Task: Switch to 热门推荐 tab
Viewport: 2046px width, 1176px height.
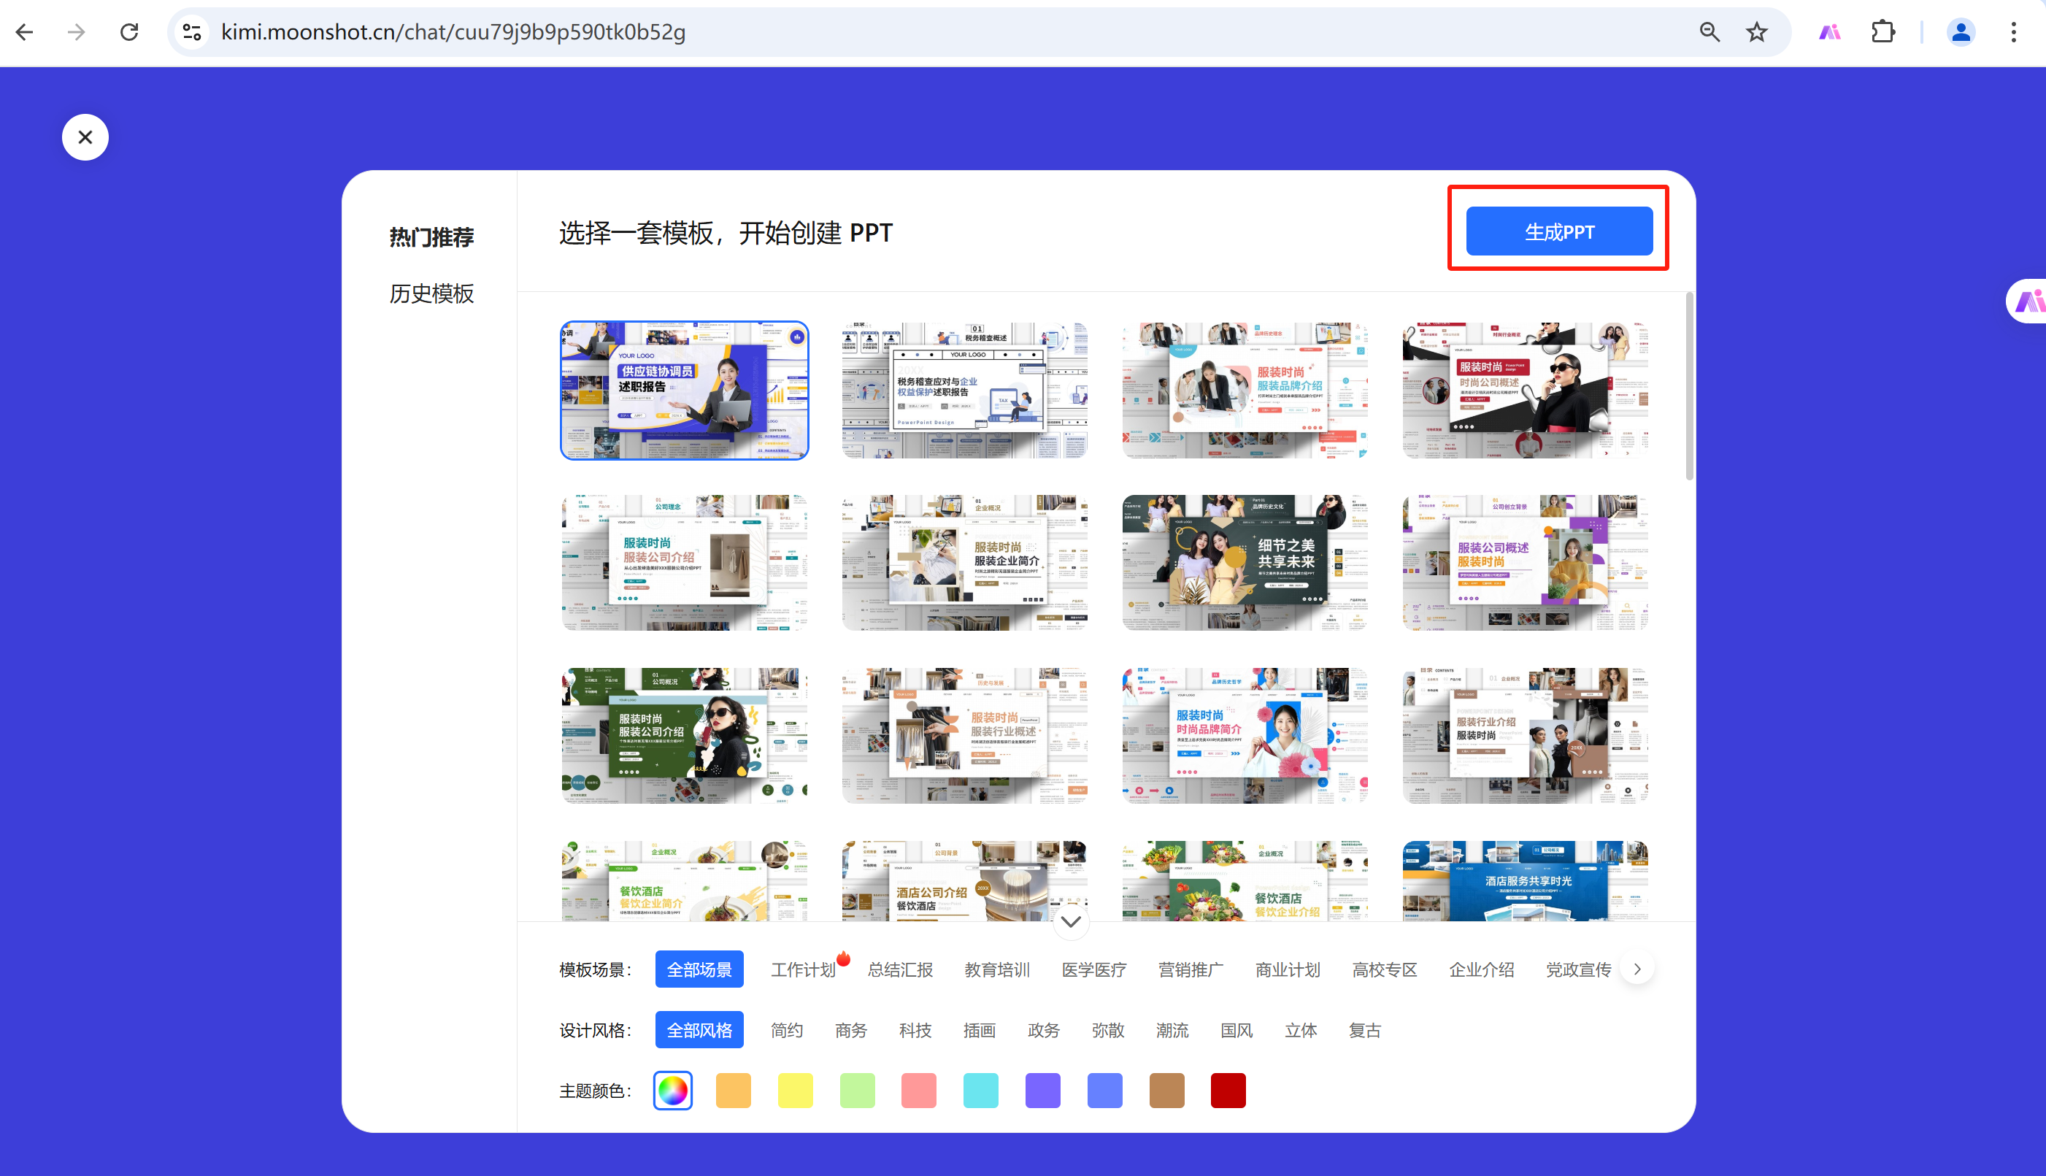Action: coord(432,237)
